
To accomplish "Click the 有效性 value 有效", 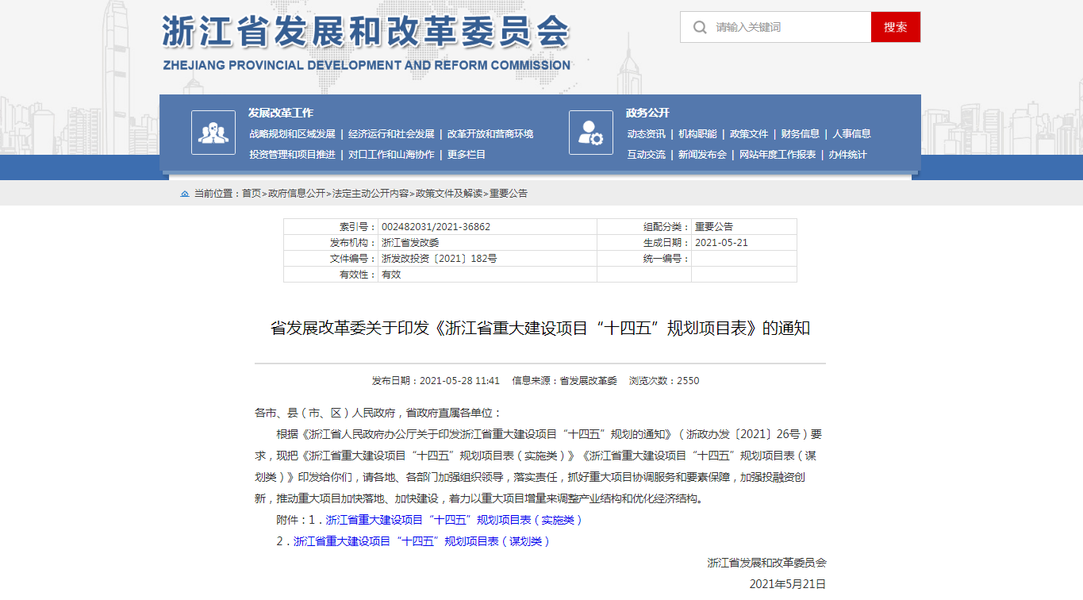I will [391, 275].
